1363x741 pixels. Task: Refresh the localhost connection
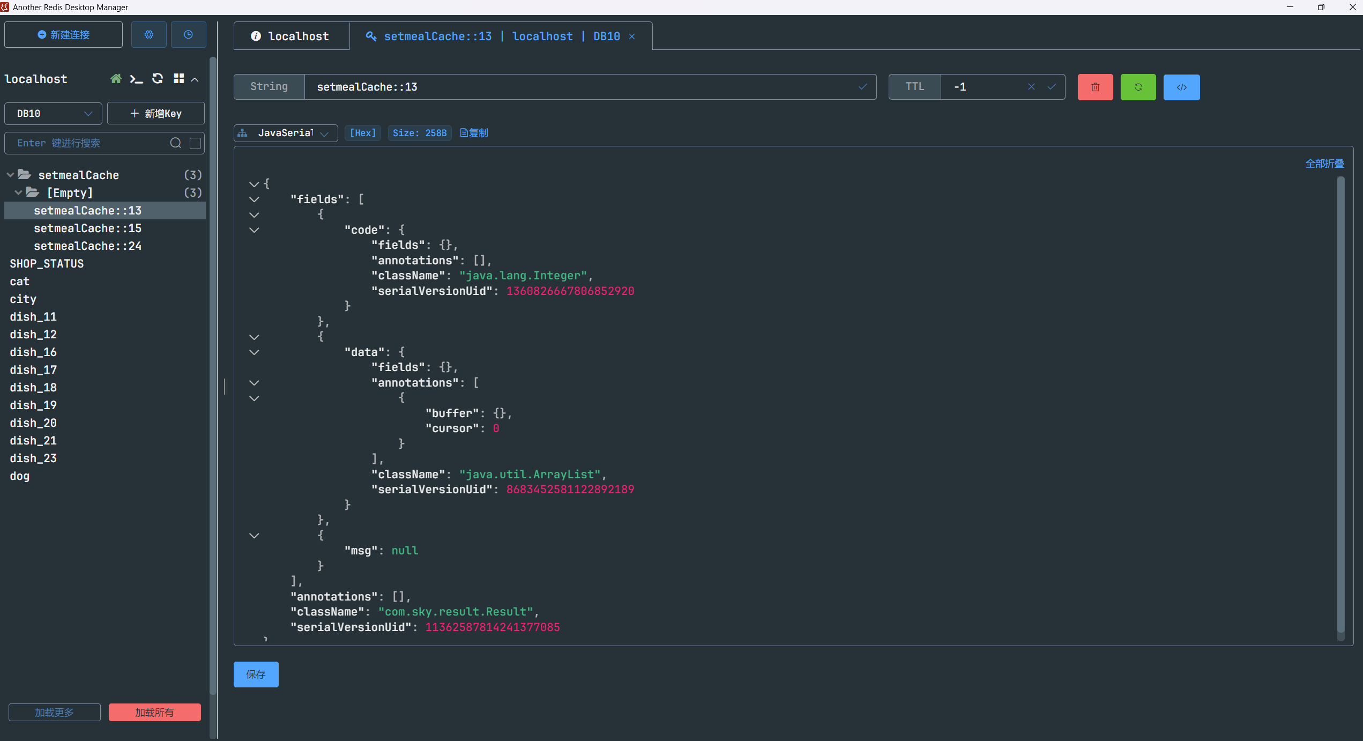pos(158,79)
